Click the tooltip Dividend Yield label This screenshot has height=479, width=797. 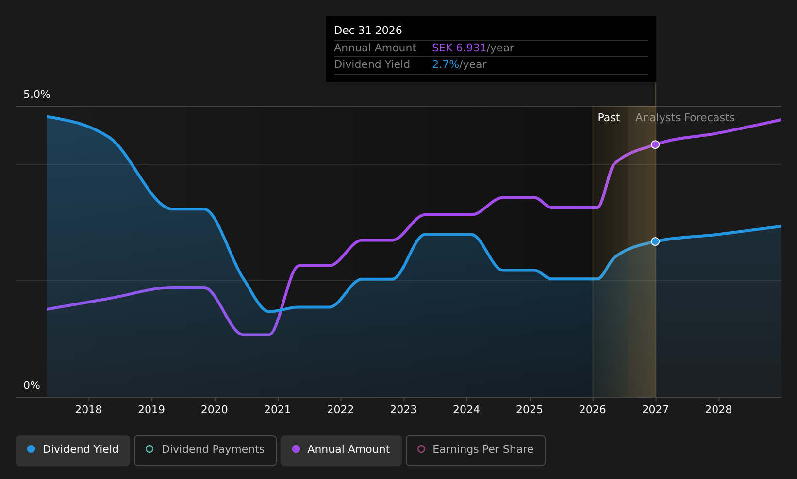tap(372, 64)
